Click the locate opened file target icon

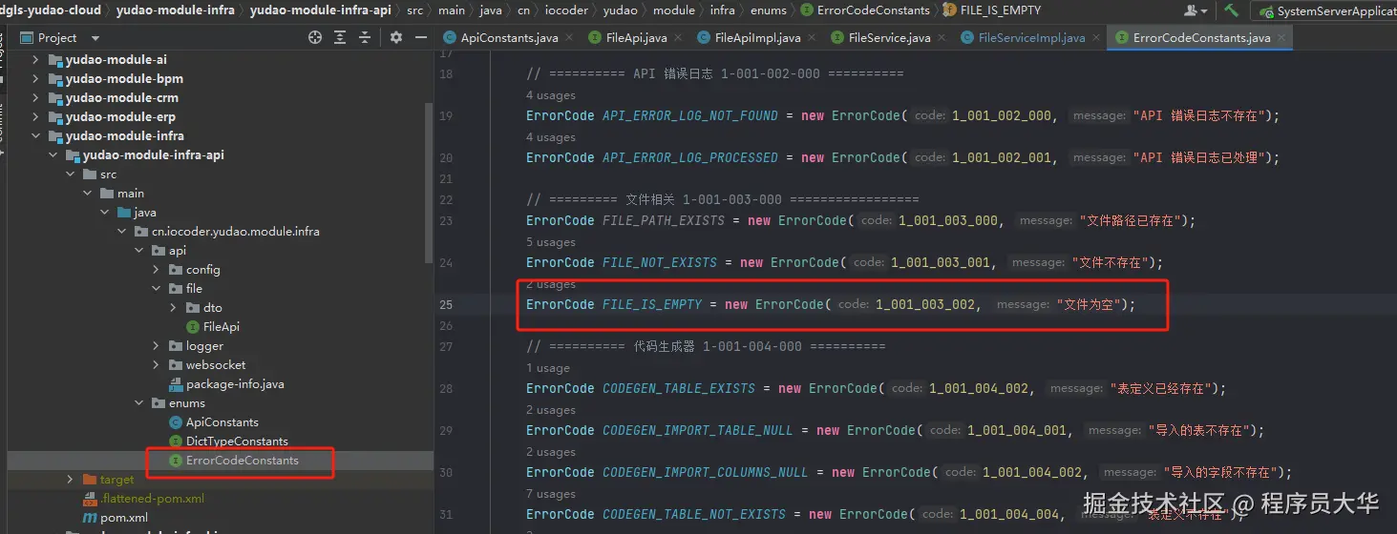[315, 37]
